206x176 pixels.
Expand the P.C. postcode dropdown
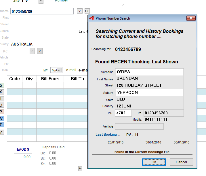(32, 51)
